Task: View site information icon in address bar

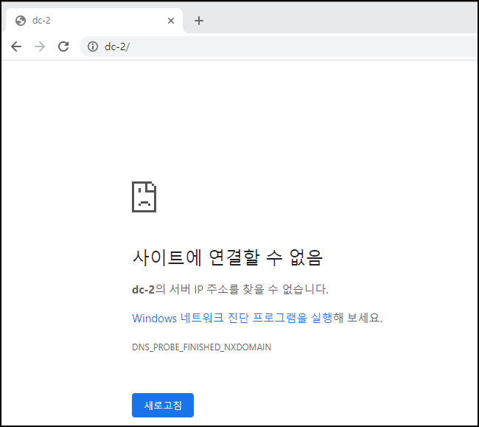Action: (x=93, y=46)
